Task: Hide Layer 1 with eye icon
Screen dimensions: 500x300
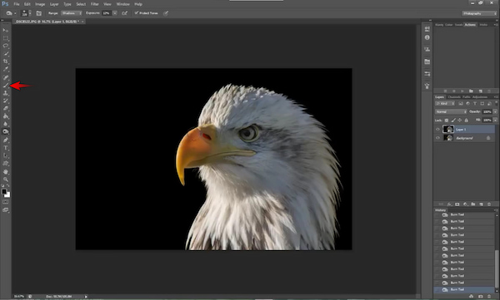Action: click(x=437, y=130)
